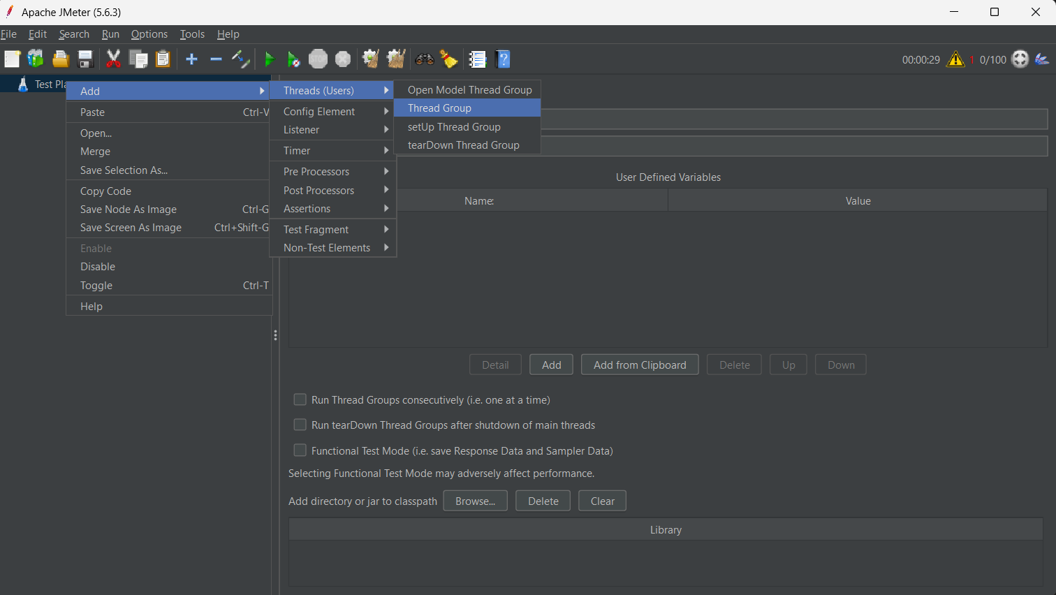Open the Function Helper list icon
Screen dimensions: 1056x595
tap(478, 59)
